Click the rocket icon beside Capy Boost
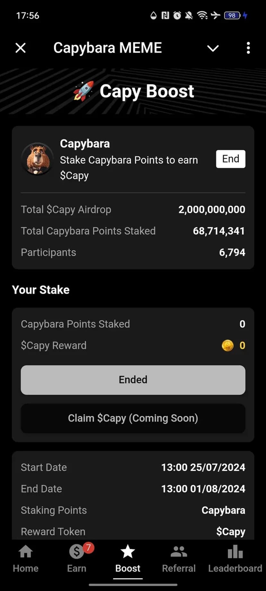266x591 pixels. 84,91
